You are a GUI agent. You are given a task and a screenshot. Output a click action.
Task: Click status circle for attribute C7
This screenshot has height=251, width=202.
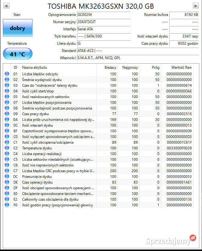click(7, 171)
